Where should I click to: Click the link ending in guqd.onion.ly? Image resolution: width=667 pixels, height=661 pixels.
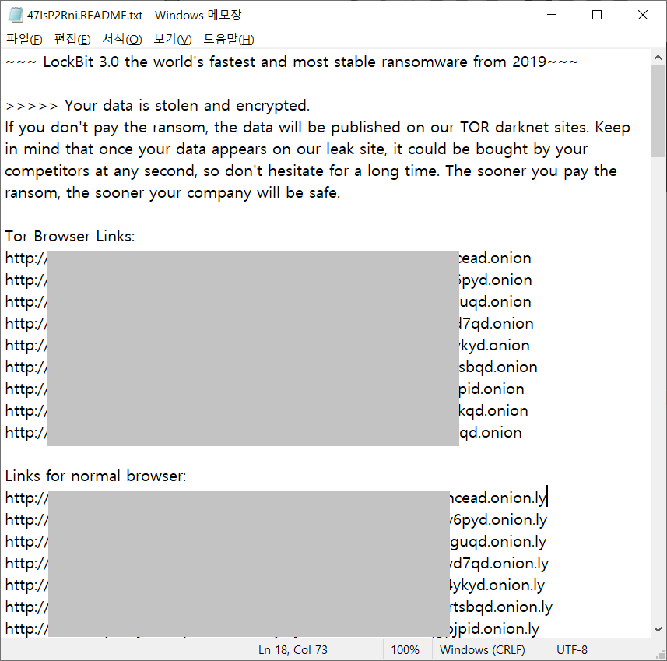tap(276, 541)
